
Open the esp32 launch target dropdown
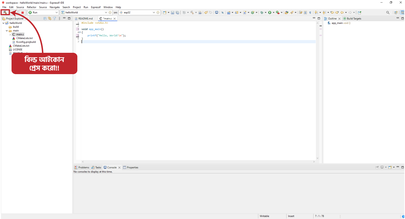154,12
